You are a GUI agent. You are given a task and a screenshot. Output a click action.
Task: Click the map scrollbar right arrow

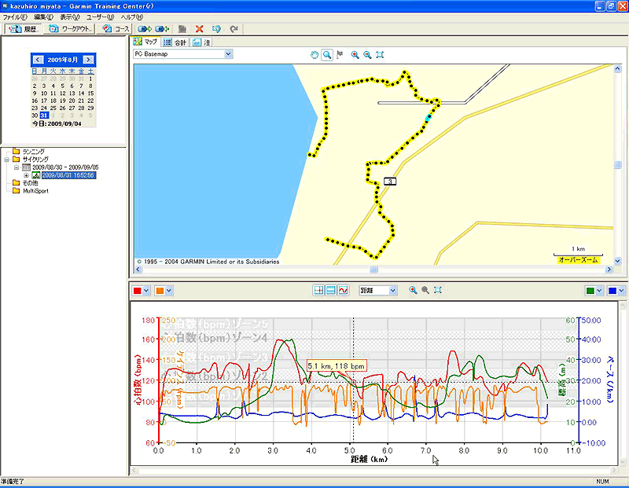pos(609,270)
